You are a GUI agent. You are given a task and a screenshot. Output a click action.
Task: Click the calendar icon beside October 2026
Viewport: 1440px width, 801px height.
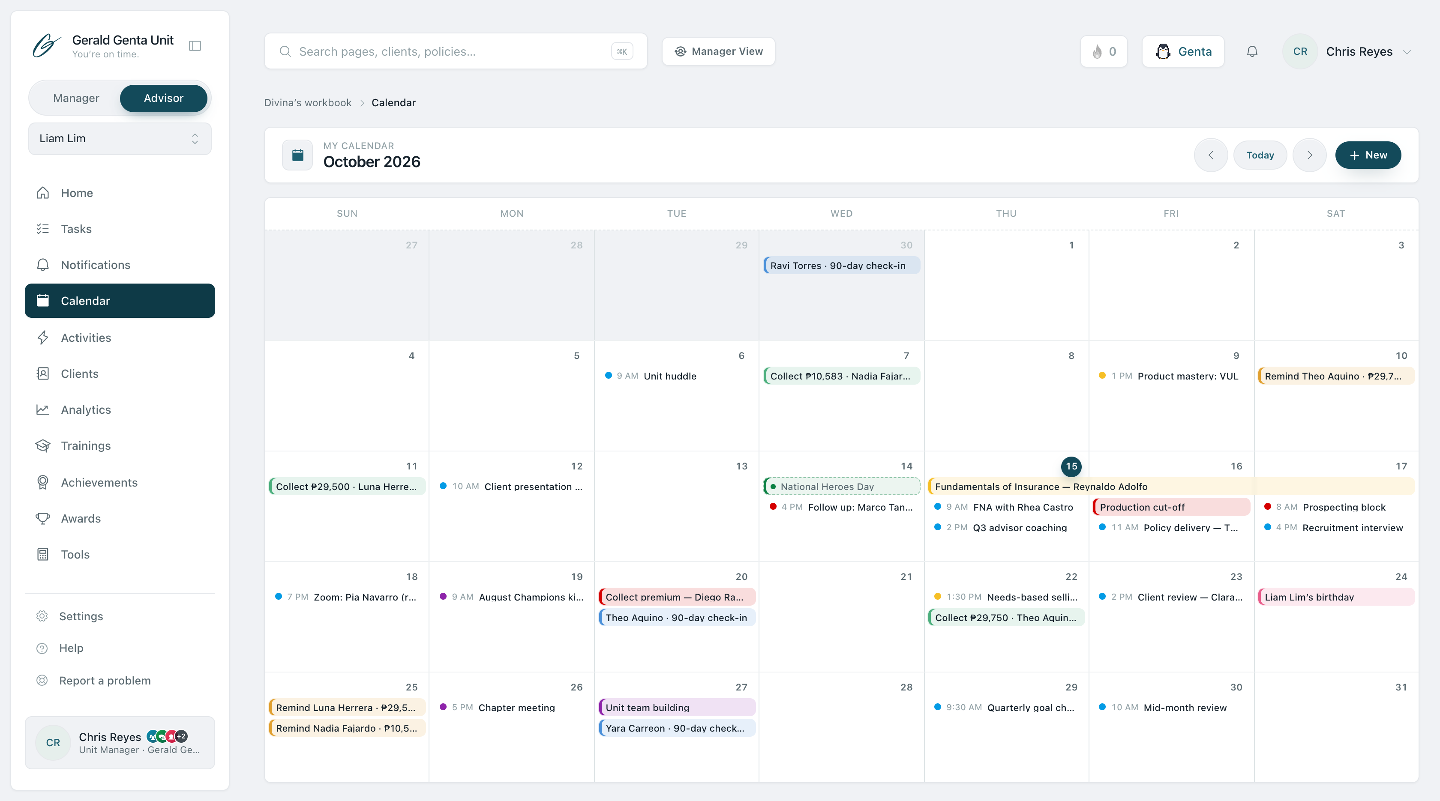297,155
